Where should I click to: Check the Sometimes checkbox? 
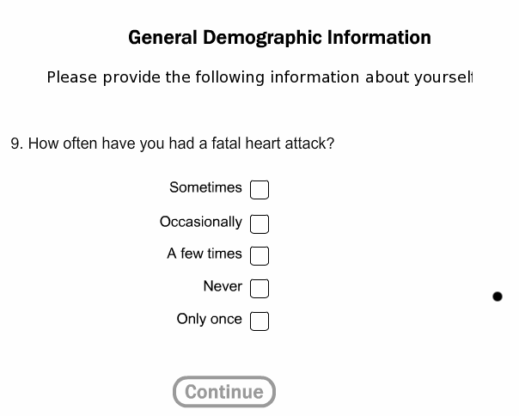click(x=259, y=189)
